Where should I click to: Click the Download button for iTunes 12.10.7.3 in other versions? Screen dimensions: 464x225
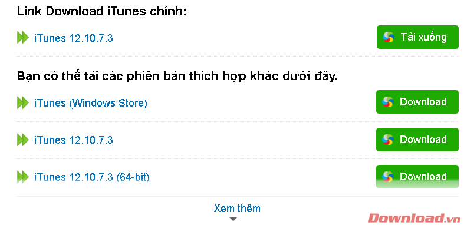click(x=417, y=140)
